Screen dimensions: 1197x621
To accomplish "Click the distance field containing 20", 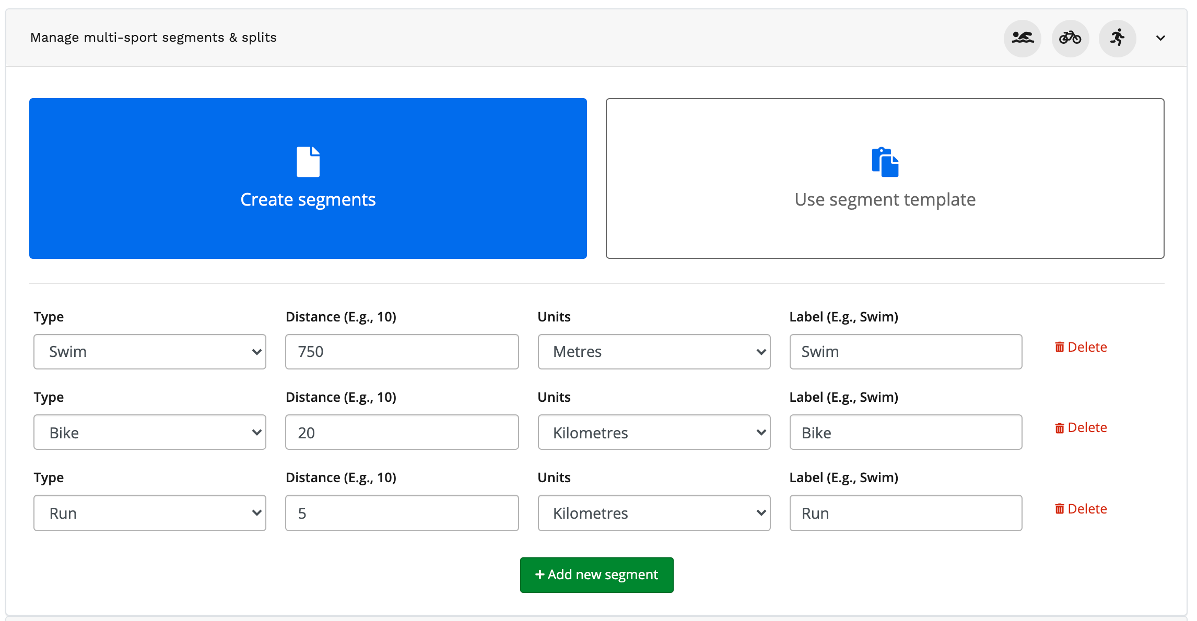I will pyautogui.click(x=402, y=432).
